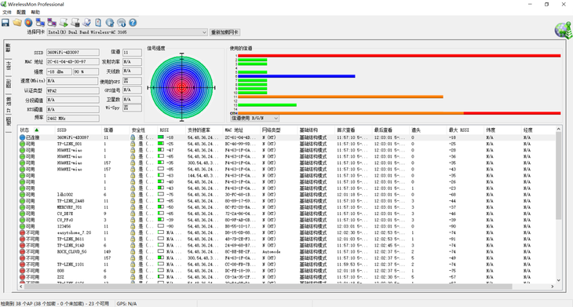Click the signal bar icon in 123456 row
Screen dimensions: 573x307
tap(161, 226)
